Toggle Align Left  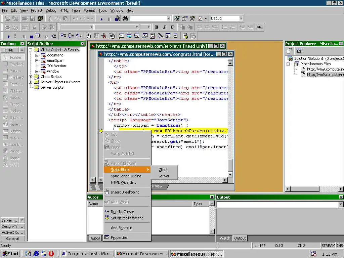coord(199,27)
